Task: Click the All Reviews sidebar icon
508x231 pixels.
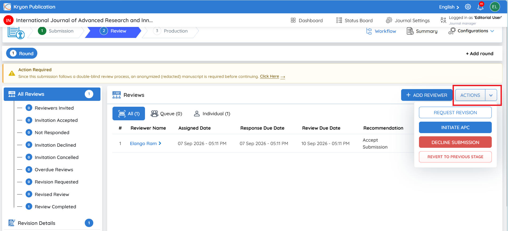Action: [12, 94]
